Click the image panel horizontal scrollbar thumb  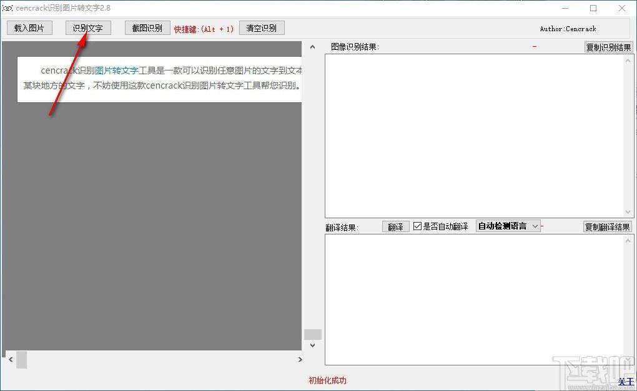(21, 360)
